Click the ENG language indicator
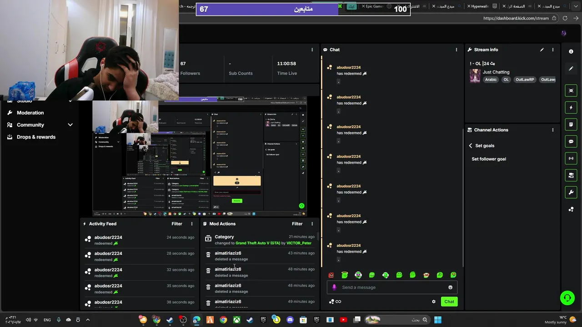Viewport: 582px width, 327px height. pyautogui.click(x=47, y=320)
